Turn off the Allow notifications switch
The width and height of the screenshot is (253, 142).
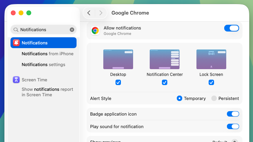232,28
